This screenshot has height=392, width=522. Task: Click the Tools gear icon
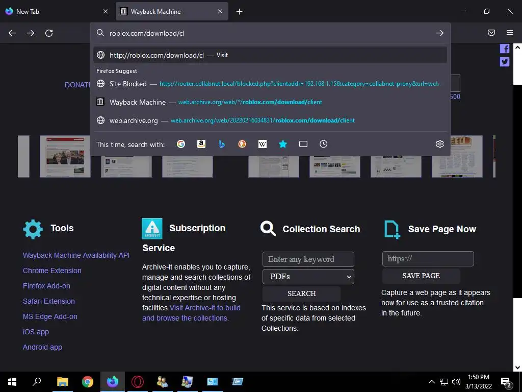tap(33, 229)
